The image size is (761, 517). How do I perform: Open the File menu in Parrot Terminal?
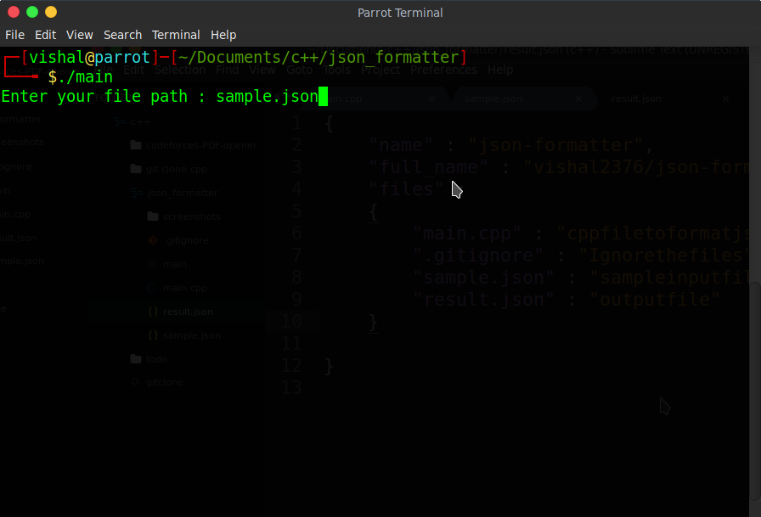(x=14, y=35)
